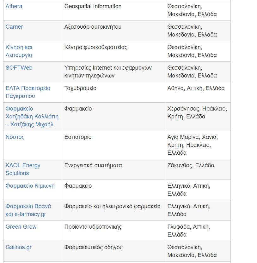Click the Ζάκυνθος, Ελλάδα location cell
Viewport: 257px width, 263px height.
[191, 165]
